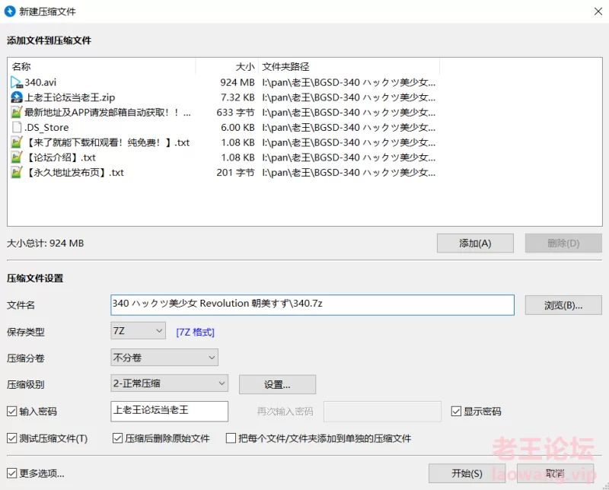
Task: Click the 添加(A) button
Action: click(x=475, y=243)
